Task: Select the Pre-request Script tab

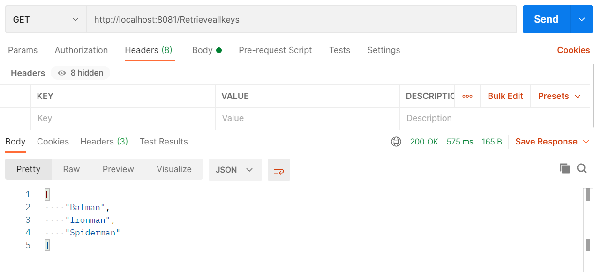Action: [275, 50]
